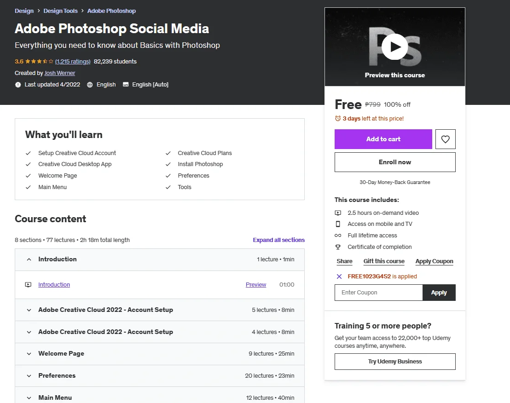Click checkmark beside Creative Cloud Plans
Viewport: 510px width, 403px height.
[x=168, y=153]
